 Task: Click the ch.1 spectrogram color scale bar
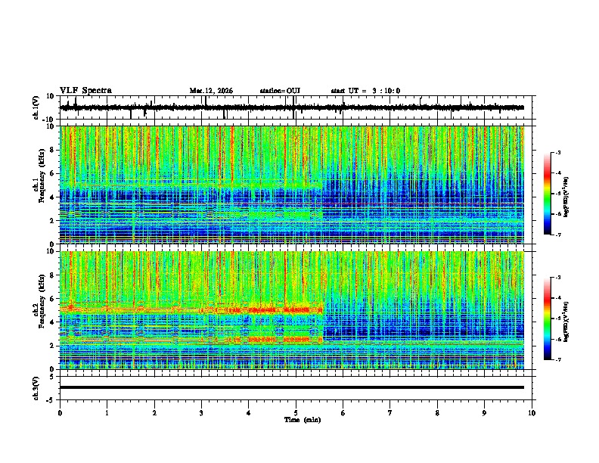pyautogui.click(x=547, y=194)
